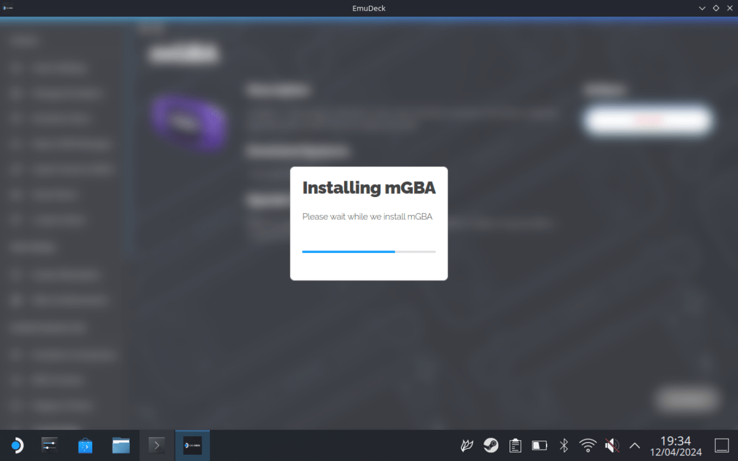Open the clipboard tray icon
Screen dimensions: 738x461
[x=515, y=445]
